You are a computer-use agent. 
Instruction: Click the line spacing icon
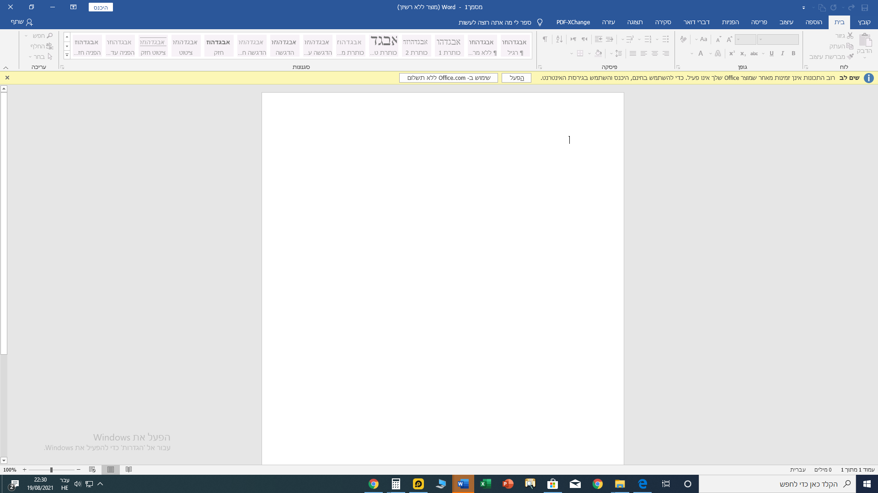tap(618, 53)
